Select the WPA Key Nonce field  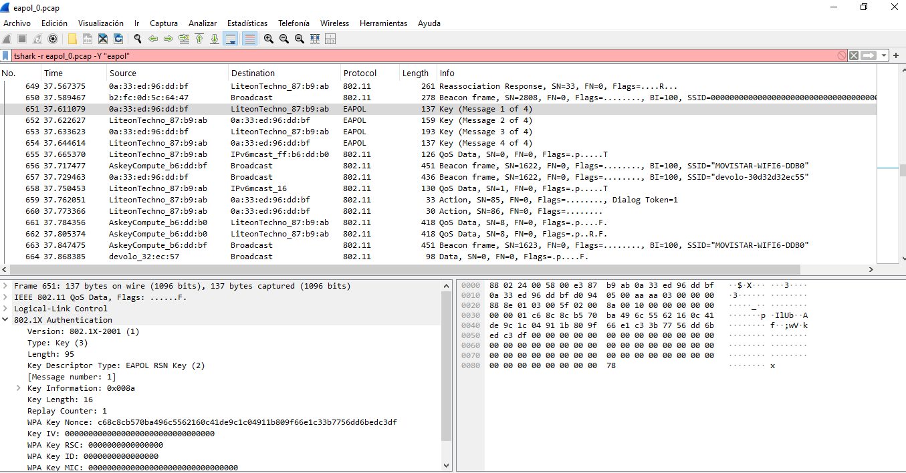tap(212, 422)
